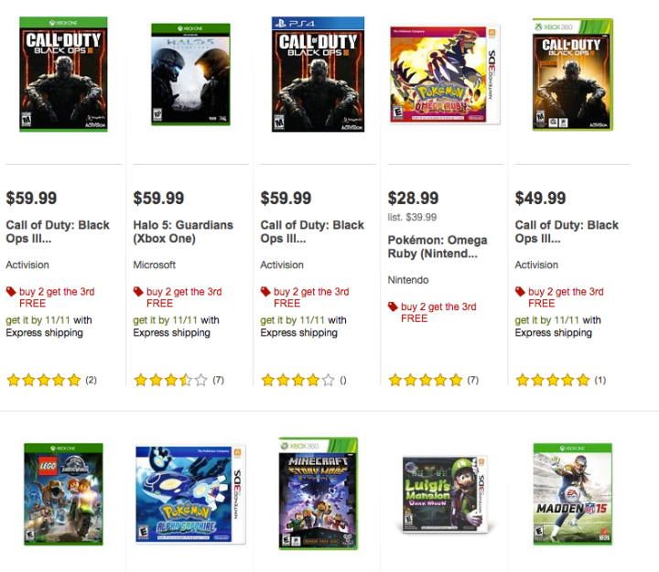
Task: Click the Microsoft brand link
Action: 155,264
